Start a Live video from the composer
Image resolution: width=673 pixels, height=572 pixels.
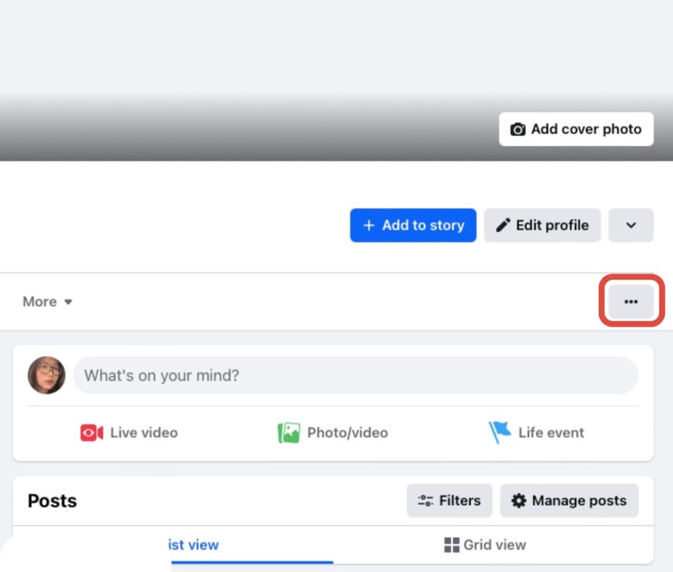pos(91,432)
